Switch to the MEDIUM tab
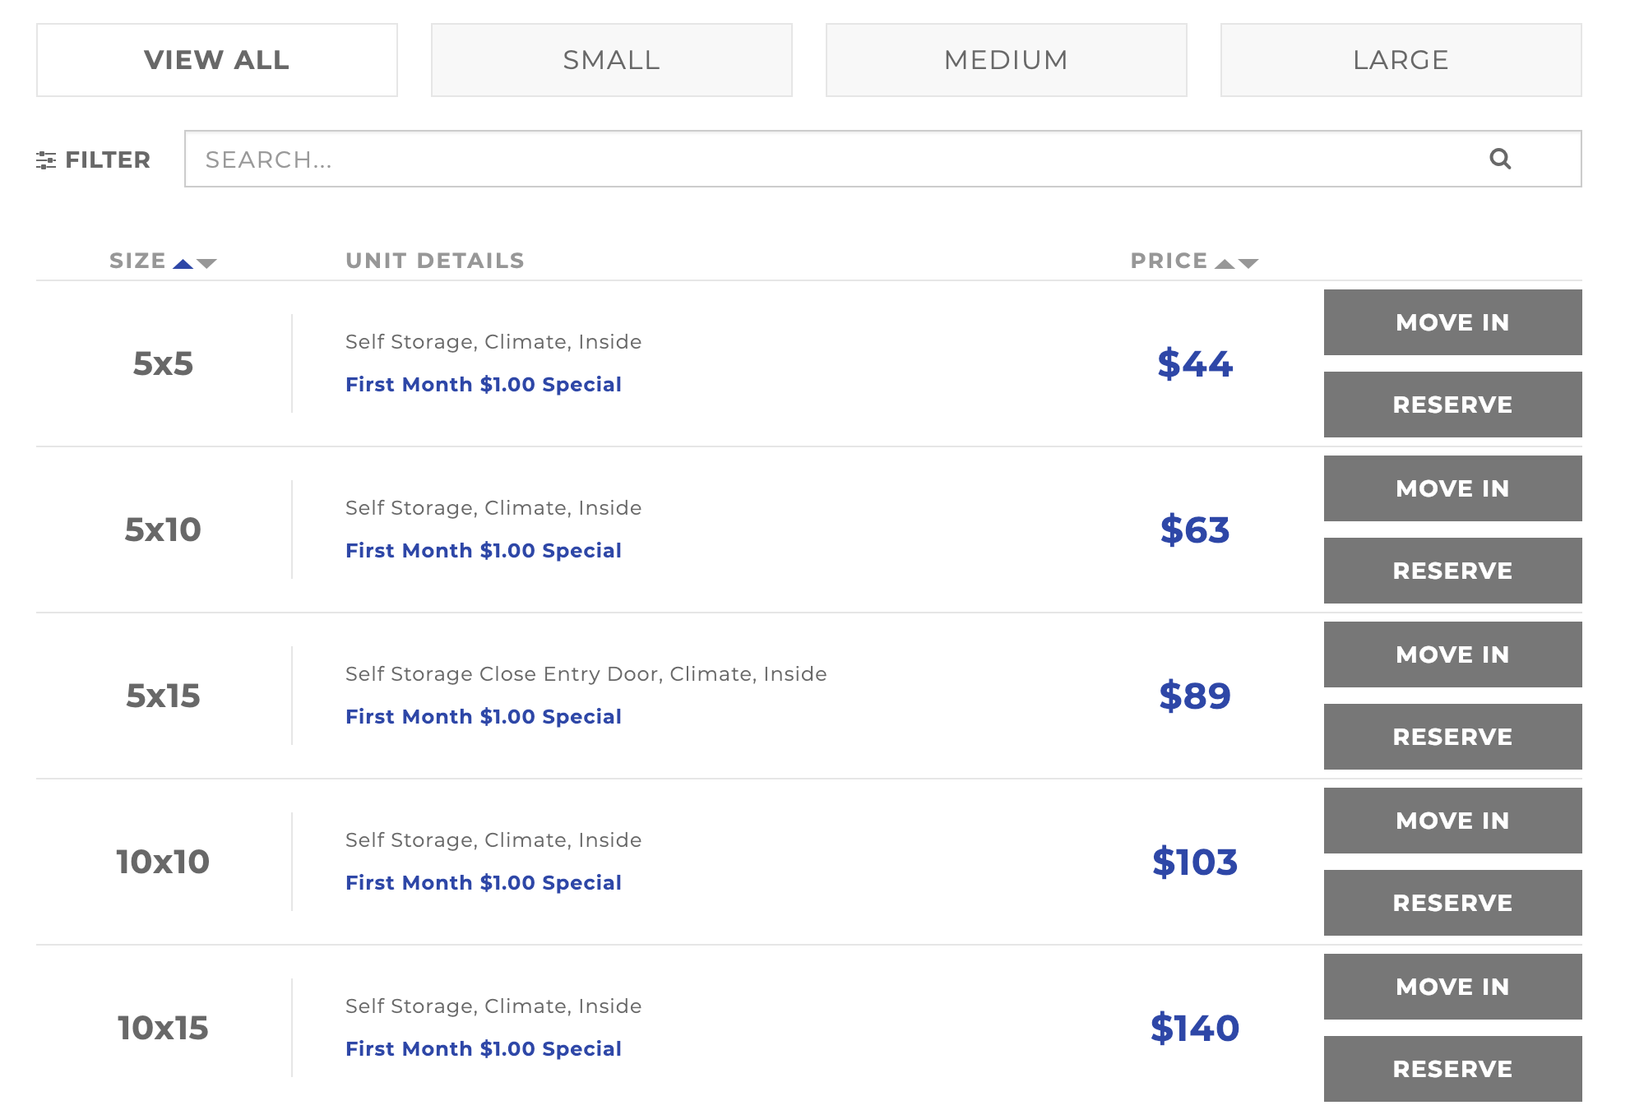The width and height of the screenshot is (1630, 1110). click(1005, 59)
